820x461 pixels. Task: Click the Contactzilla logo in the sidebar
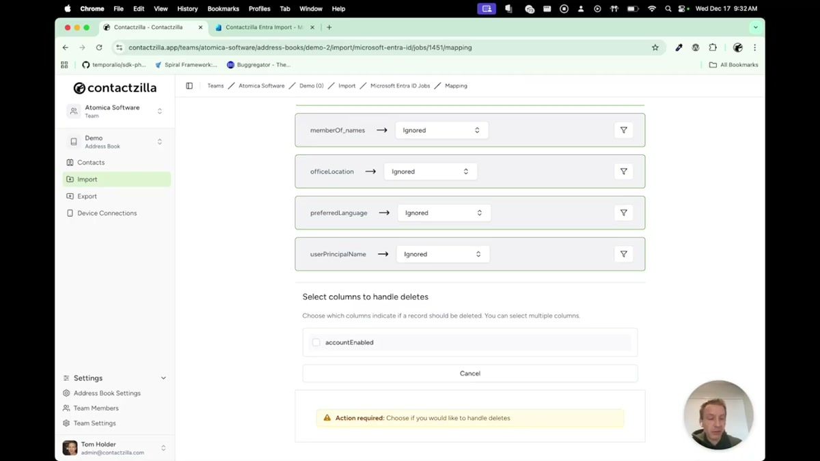click(x=115, y=87)
